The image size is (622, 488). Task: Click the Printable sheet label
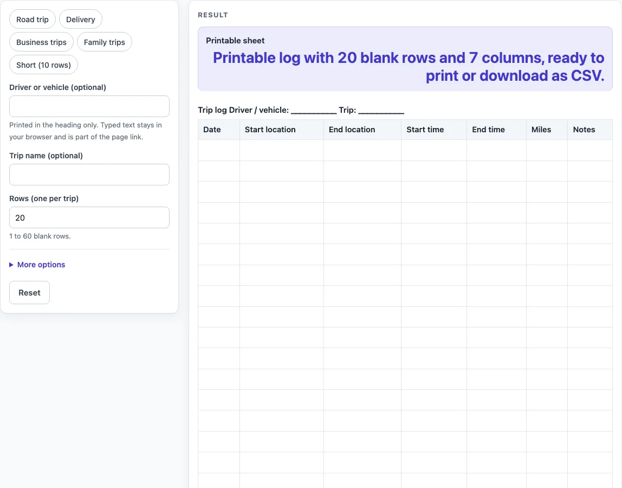point(235,41)
